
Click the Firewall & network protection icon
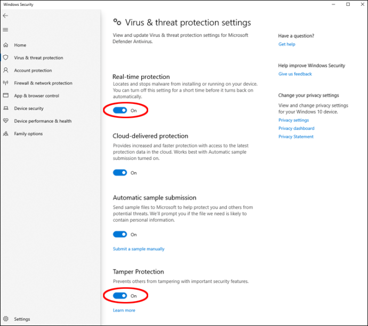pos(5,83)
